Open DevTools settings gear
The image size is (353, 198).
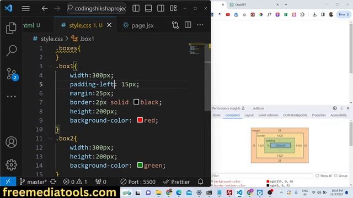[335, 108]
